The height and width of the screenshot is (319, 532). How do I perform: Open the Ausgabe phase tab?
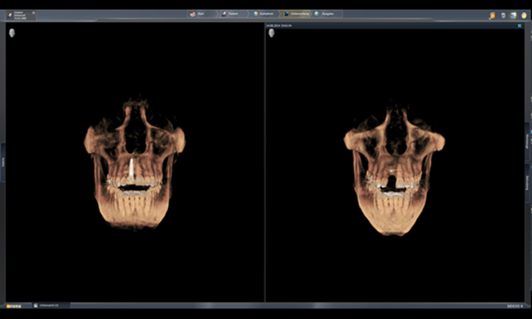tap(326, 14)
